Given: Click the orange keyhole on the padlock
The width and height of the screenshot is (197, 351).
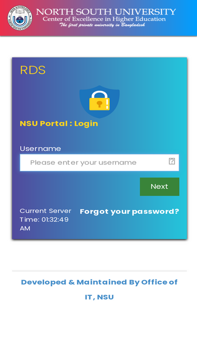Looking at the screenshot, I should [99, 104].
